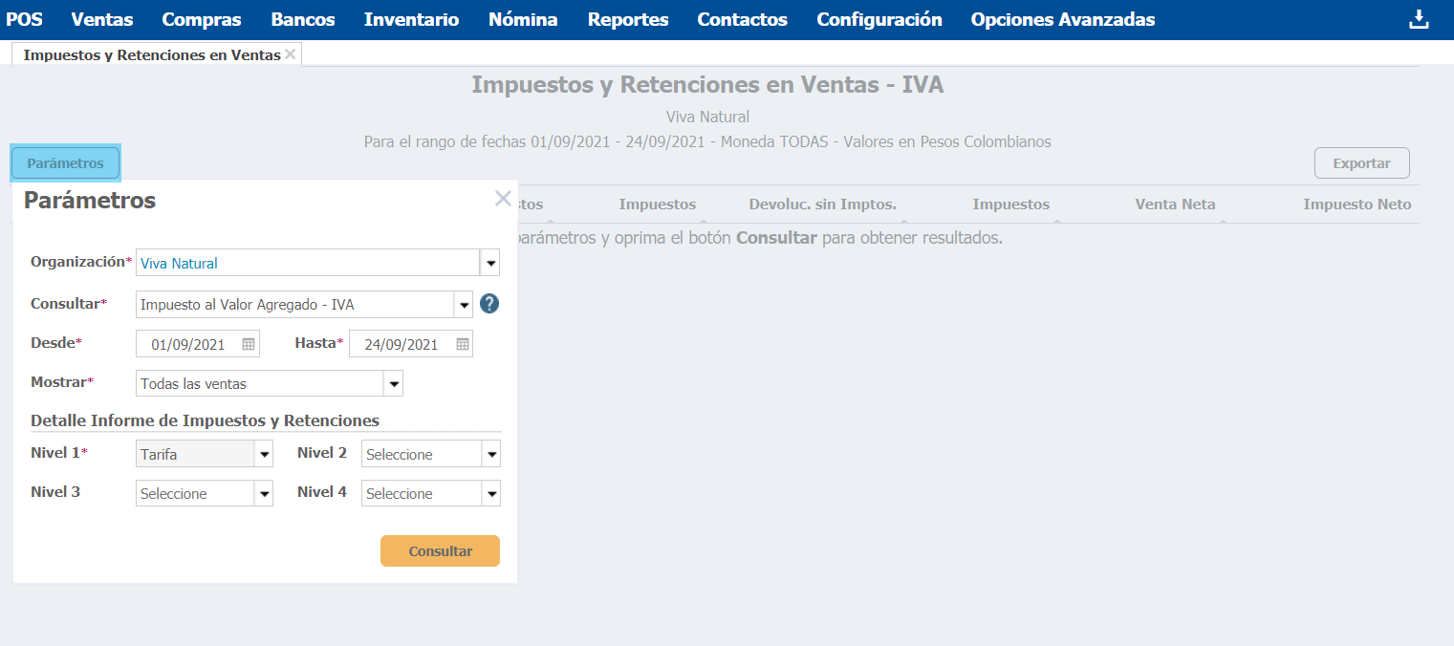This screenshot has height=646, width=1454.
Task: Open the Nivel 4 dropdown
Action: click(490, 494)
